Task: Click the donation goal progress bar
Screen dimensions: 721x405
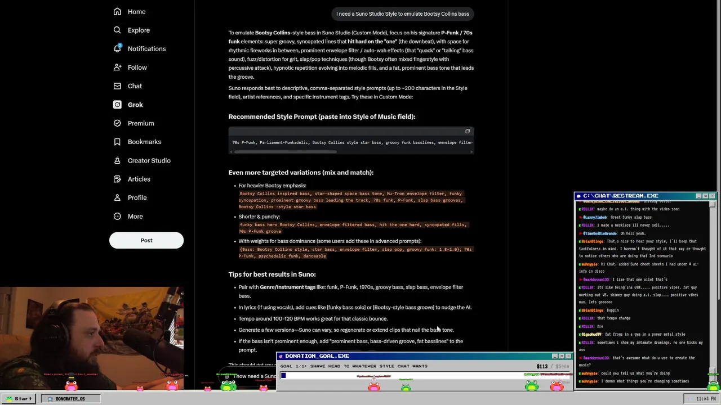Action: pyautogui.click(x=426, y=375)
